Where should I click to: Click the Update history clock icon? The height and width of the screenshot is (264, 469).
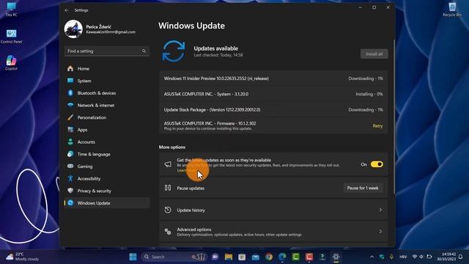click(168, 210)
